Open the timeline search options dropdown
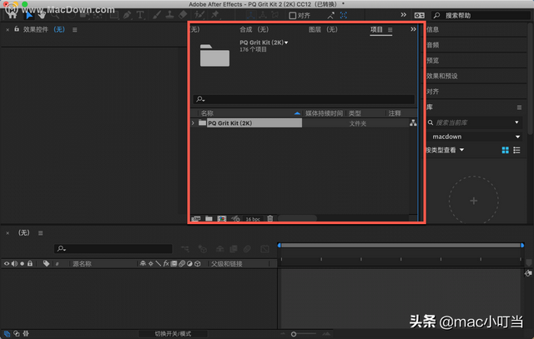This screenshot has width=534, height=339. (x=61, y=249)
